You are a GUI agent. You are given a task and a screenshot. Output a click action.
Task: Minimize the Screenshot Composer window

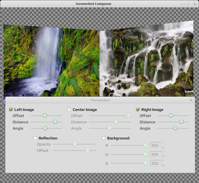point(182,4)
